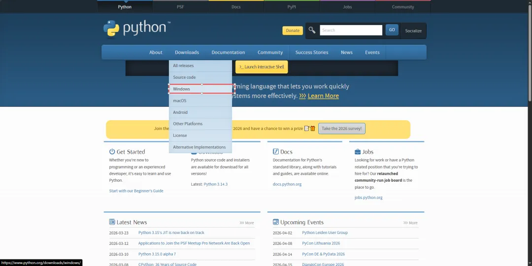Viewport: 532px width, 266px height.
Task: Select Alternative Implementations in Downloads dropdown
Action: click(x=200, y=147)
